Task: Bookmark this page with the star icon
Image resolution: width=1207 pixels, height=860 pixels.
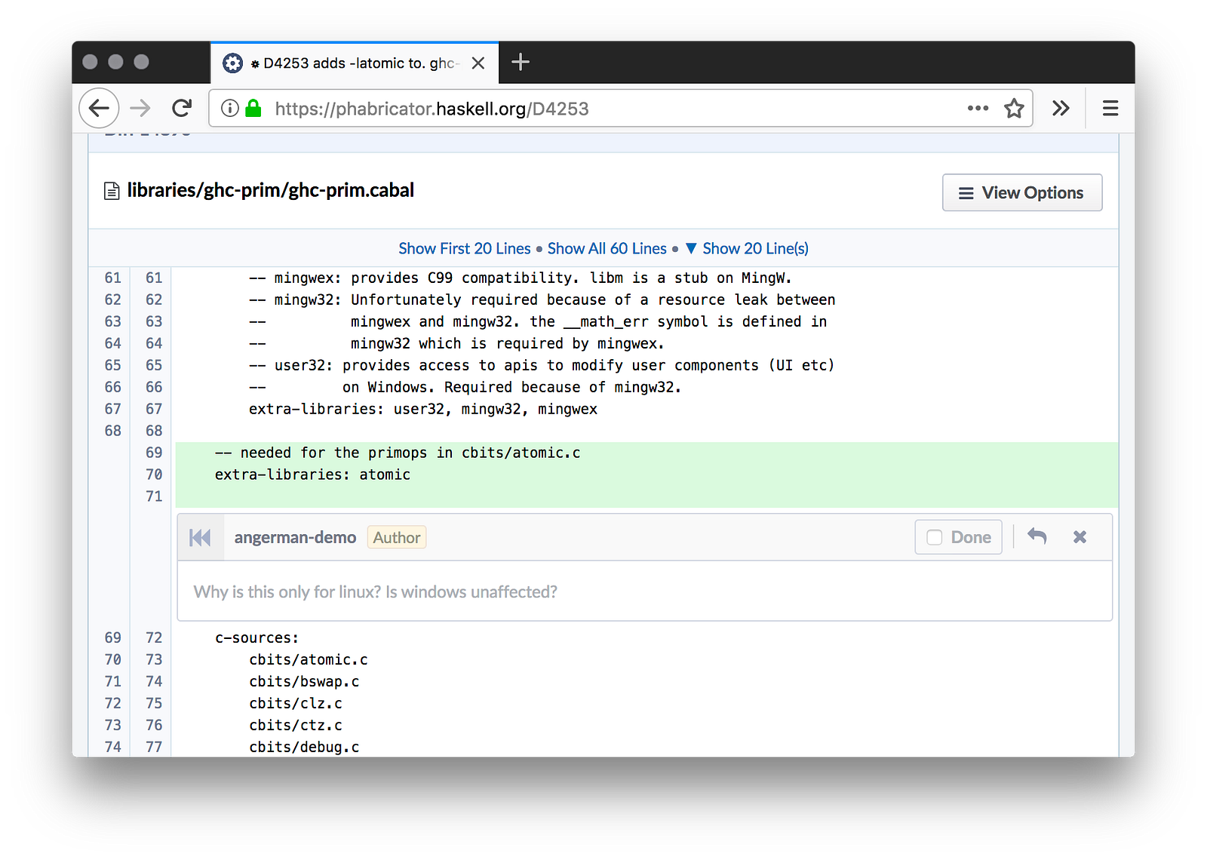Action: [x=1014, y=109]
